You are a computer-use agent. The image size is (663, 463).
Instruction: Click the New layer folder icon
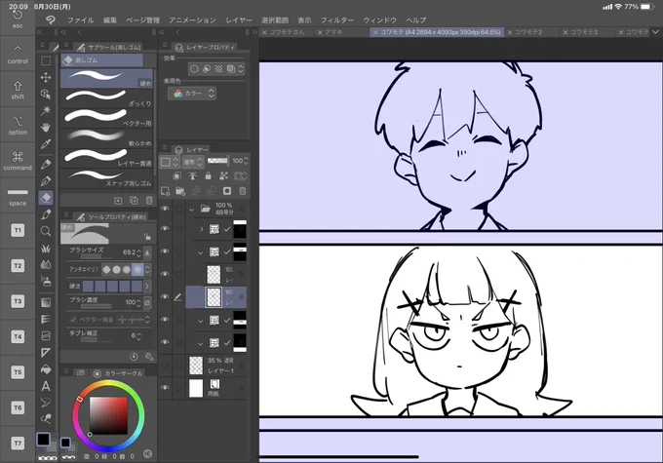point(180,192)
